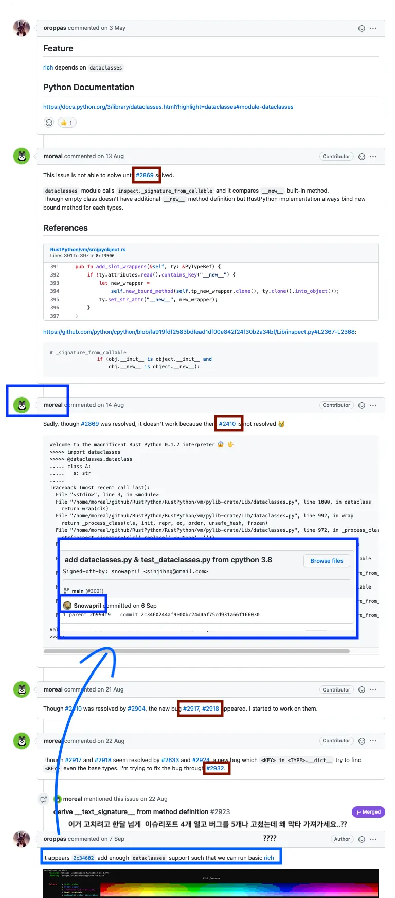Open #2932 link in the 22 Aug comment
Viewport: 395px width, 898px height.
pyautogui.click(x=216, y=768)
